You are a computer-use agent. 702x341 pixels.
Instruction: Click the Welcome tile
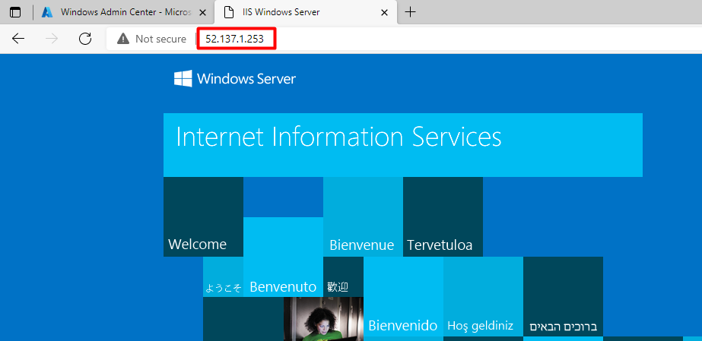point(203,216)
